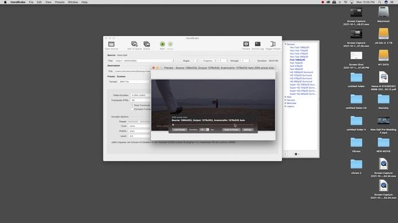Click the Open Source toolbar icon
The image size is (398, 223).
(111, 44)
